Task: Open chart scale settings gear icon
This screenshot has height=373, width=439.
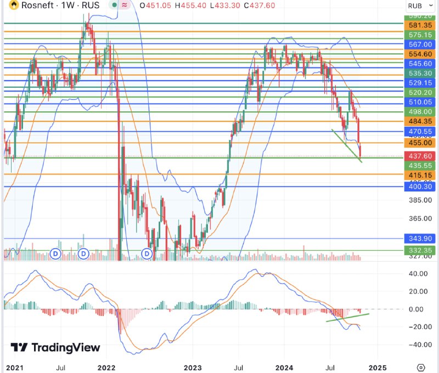Action: 421,367
